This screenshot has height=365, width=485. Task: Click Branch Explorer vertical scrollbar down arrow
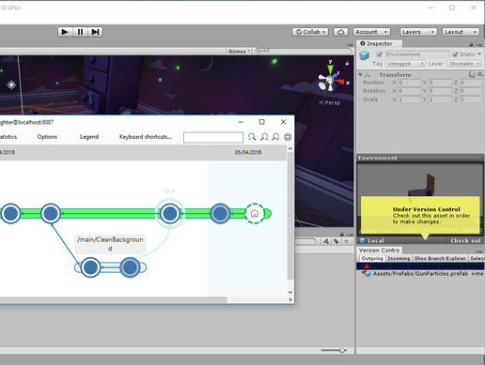pos(290,292)
